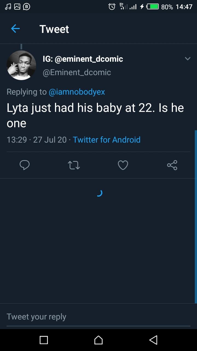The height and width of the screenshot is (351, 197).
Task: Expand the tweet options chevron
Action: (x=188, y=59)
